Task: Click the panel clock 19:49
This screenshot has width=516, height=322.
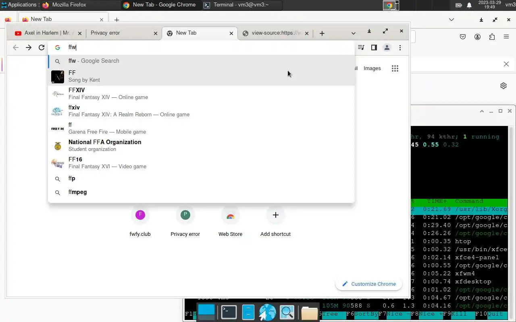Action: coord(489,5)
